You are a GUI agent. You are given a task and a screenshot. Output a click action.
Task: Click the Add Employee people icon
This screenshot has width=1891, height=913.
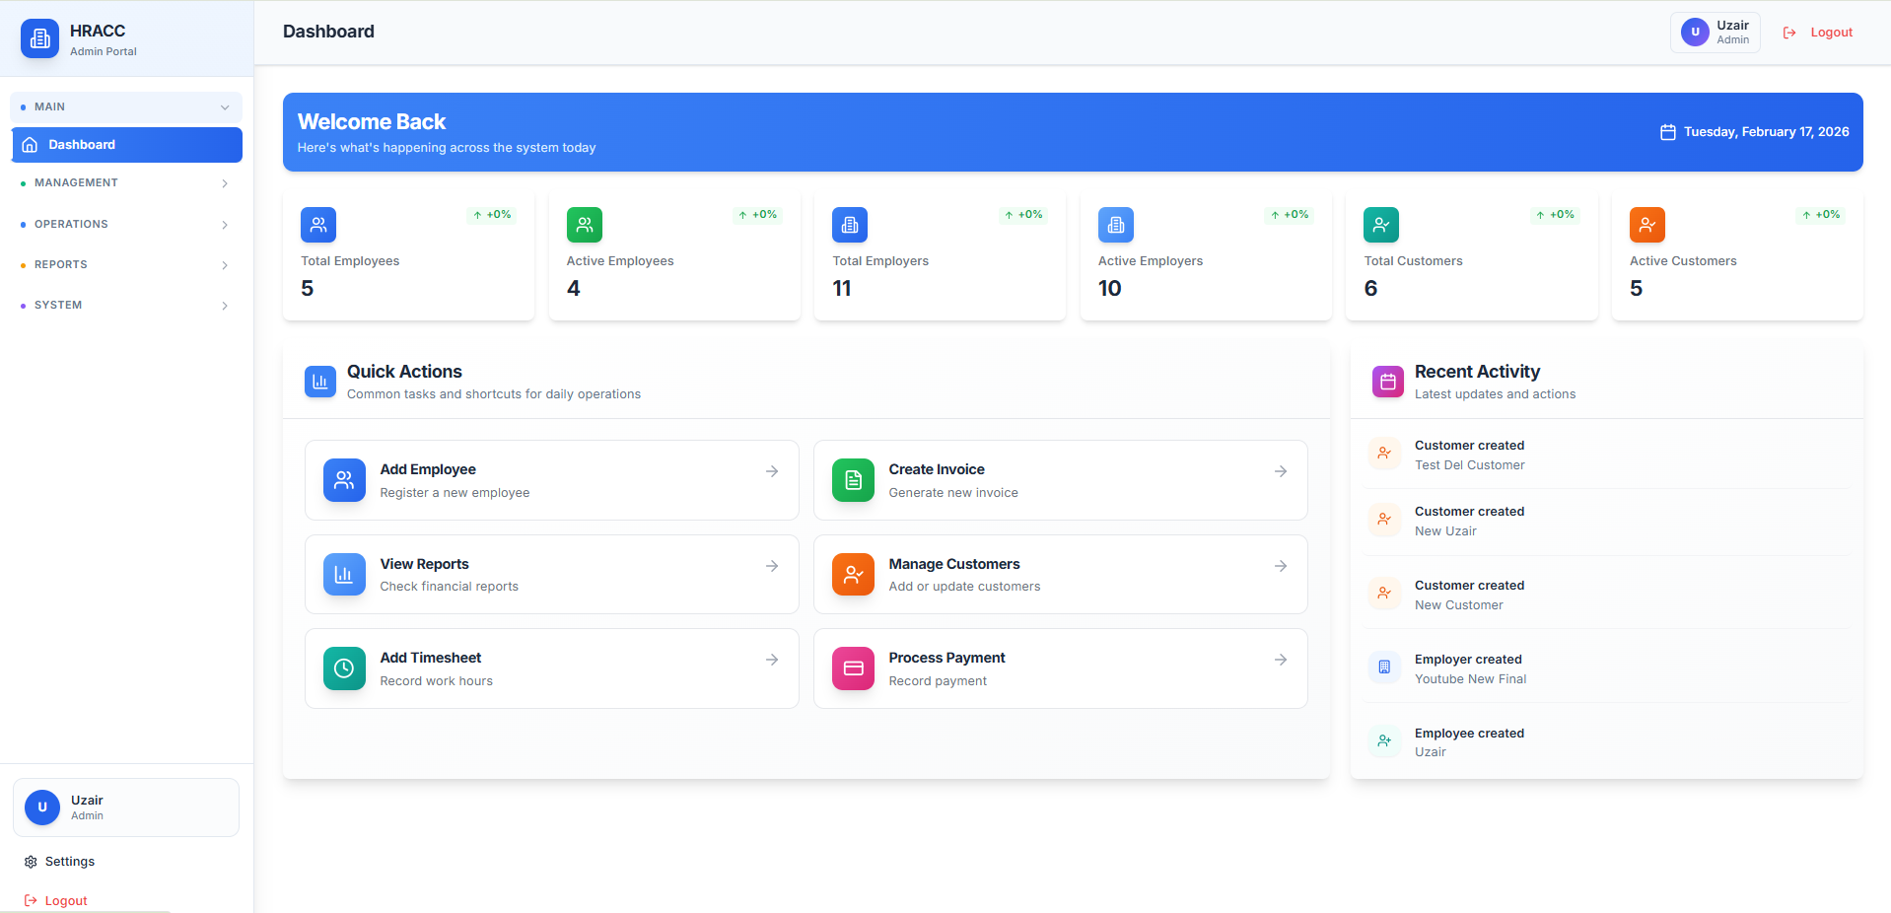[344, 480]
